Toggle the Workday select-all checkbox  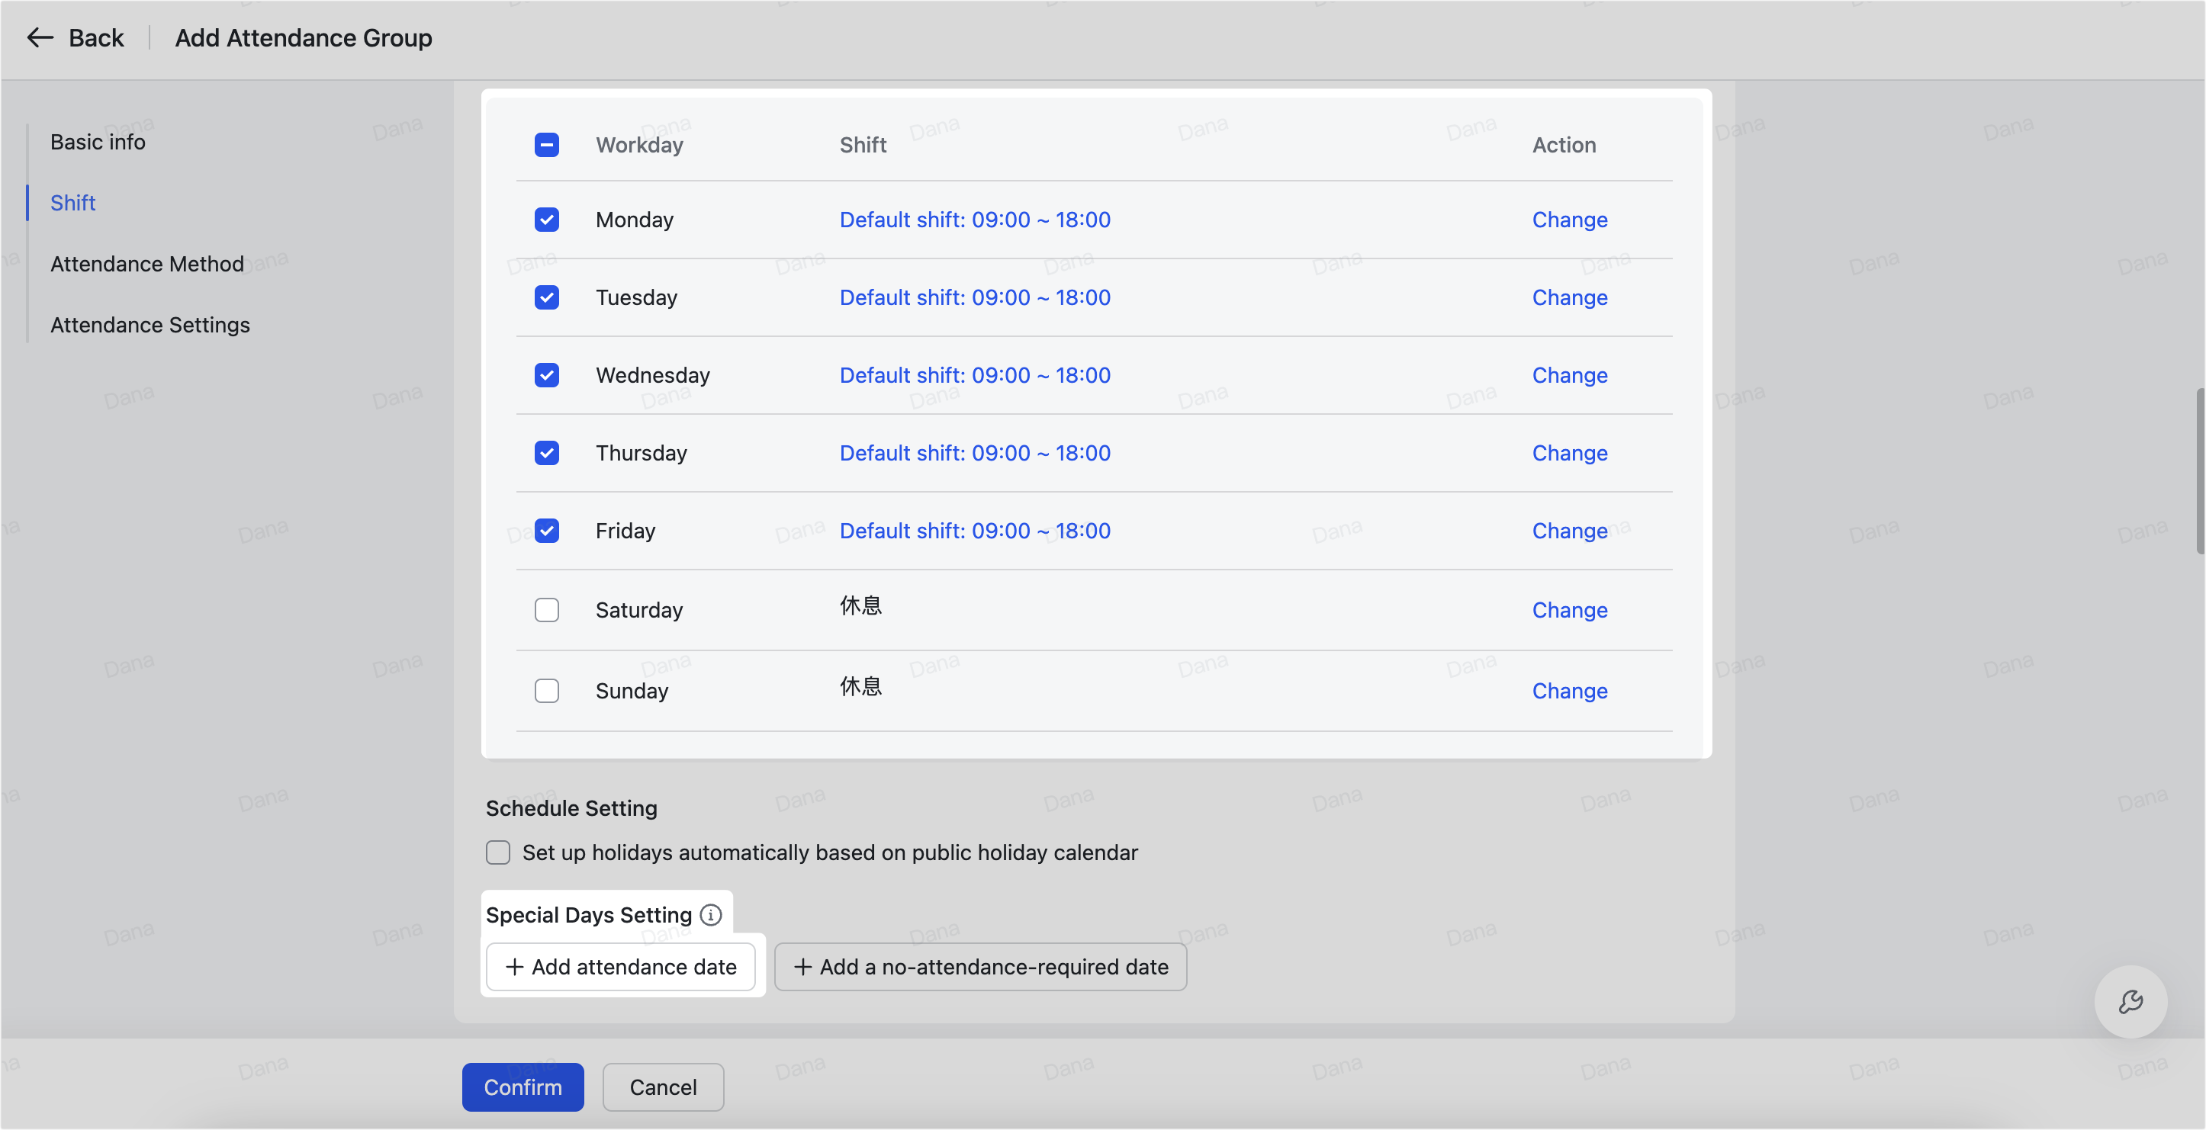click(546, 145)
